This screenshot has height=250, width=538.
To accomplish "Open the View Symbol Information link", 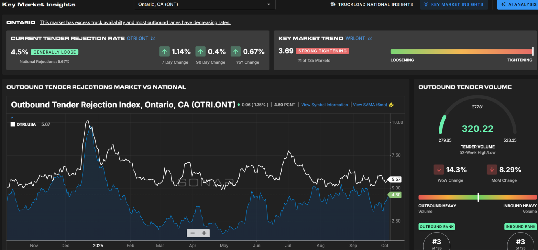I will pos(324,105).
